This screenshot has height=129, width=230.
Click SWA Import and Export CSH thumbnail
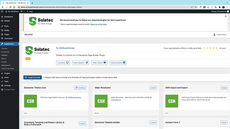pyautogui.click(x=172, y=101)
